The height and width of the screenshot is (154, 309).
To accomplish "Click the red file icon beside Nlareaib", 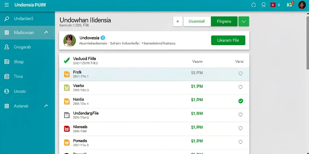I will point(67,129).
